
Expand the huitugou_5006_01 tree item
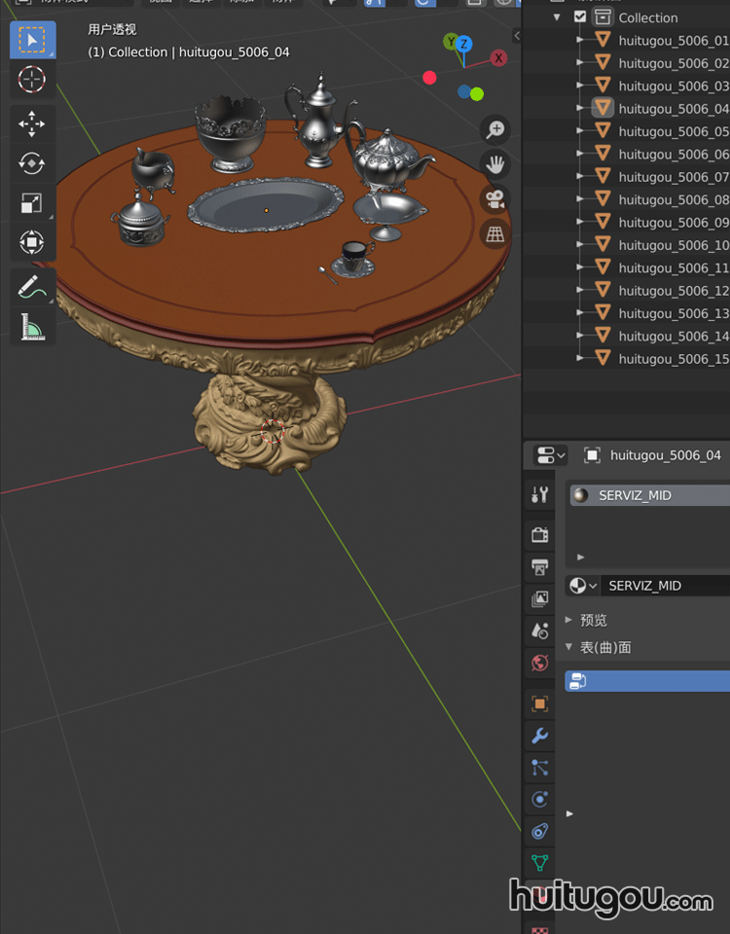click(x=581, y=41)
